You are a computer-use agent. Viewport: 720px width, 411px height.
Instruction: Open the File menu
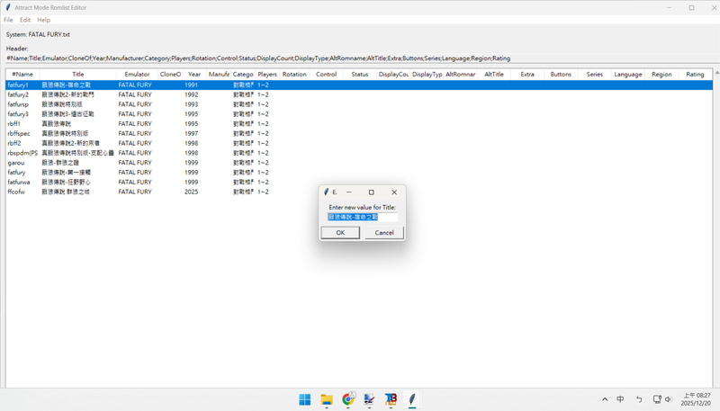[8, 20]
